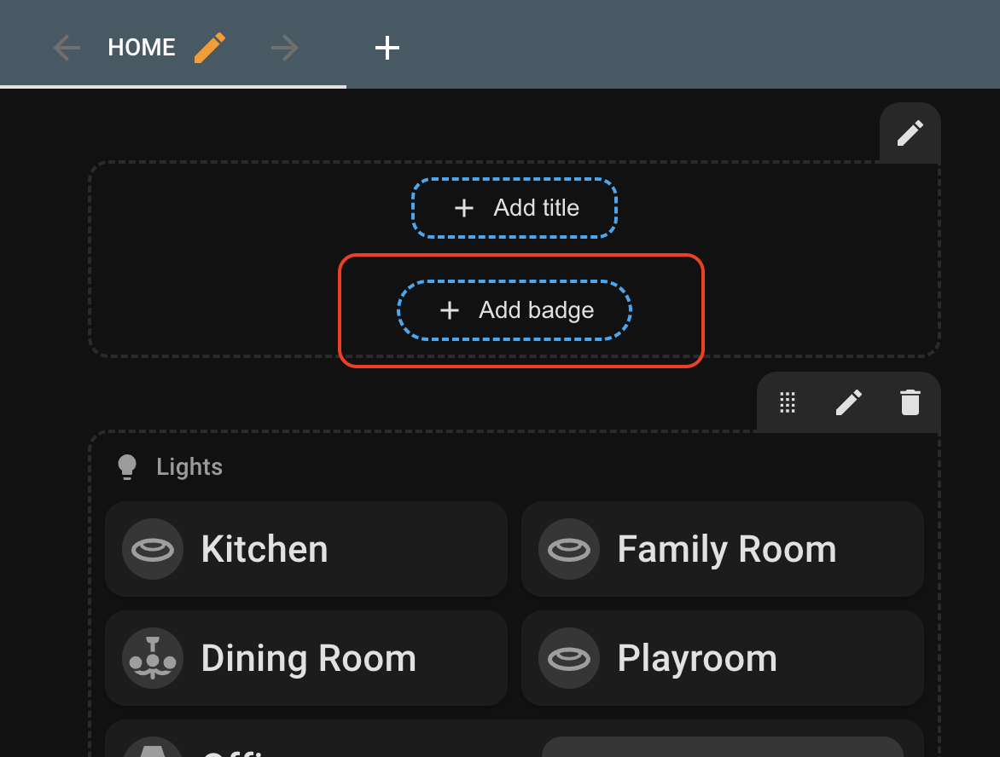The width and height of the screenshot is (1000, 757).
Task: Click the lightbulb icon beside Lights heading
Action: coord(127,466)
